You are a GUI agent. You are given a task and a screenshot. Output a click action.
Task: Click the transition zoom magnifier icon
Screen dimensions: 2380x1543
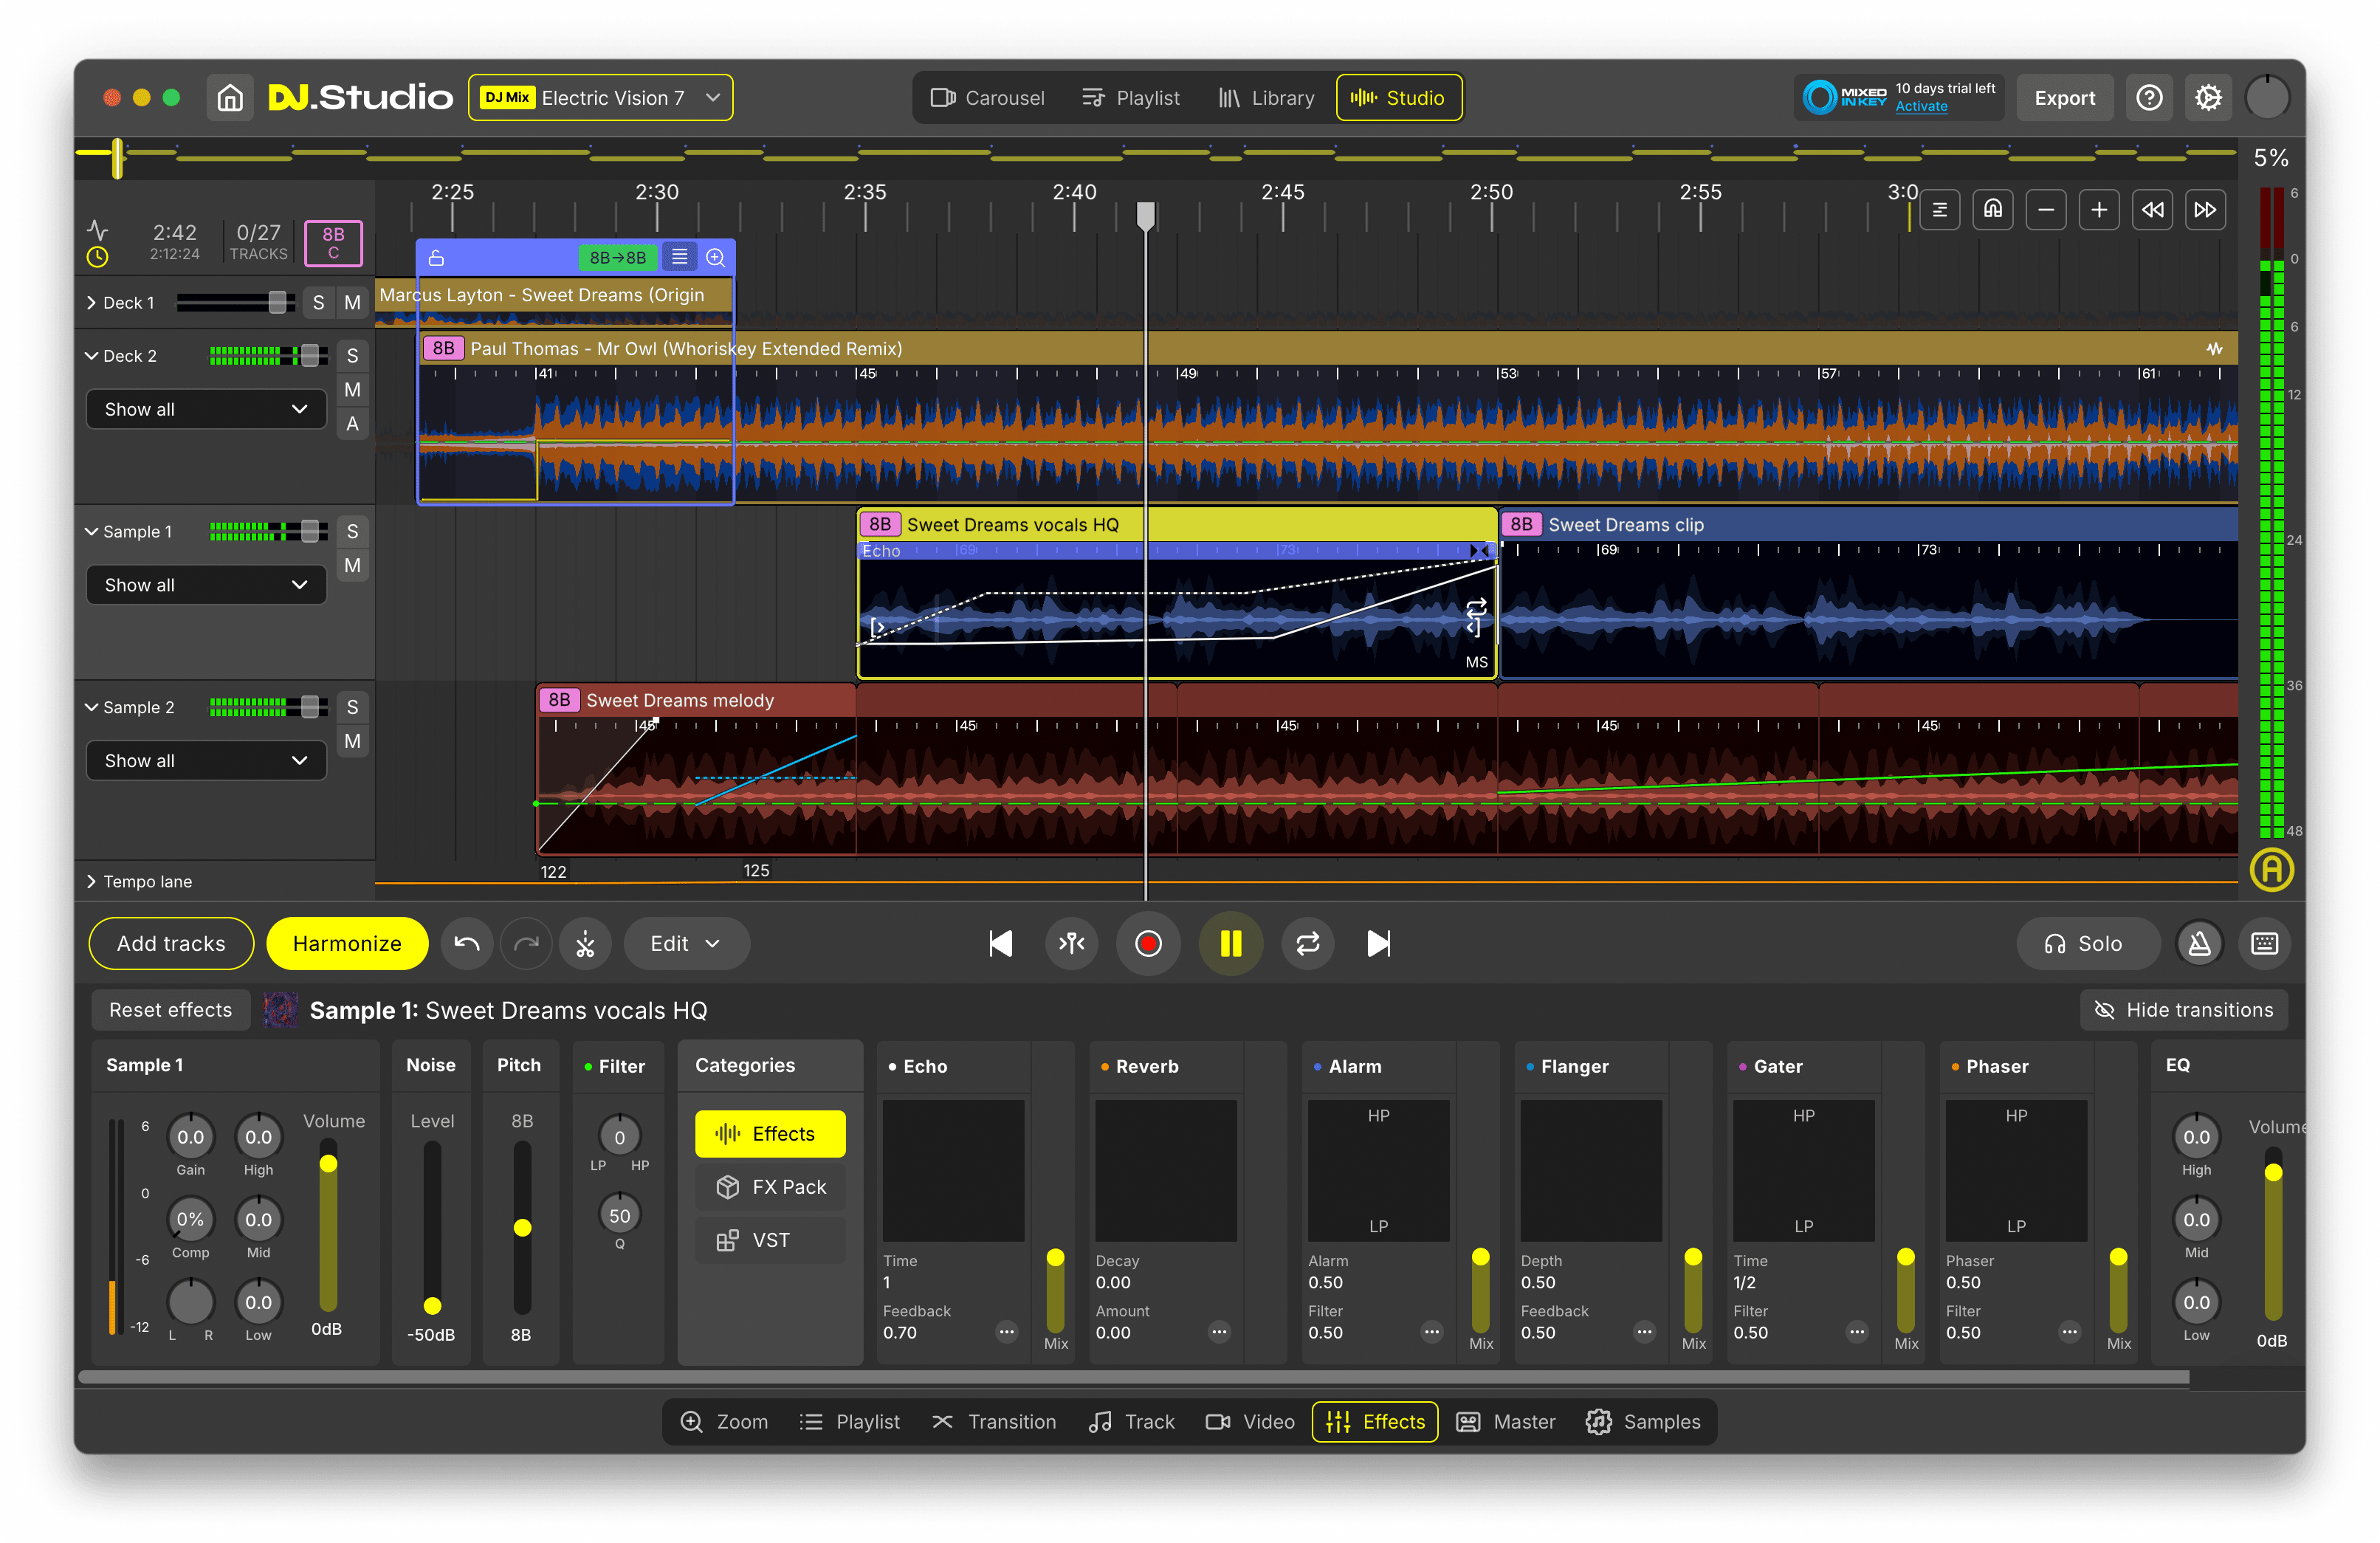[716, 258]
